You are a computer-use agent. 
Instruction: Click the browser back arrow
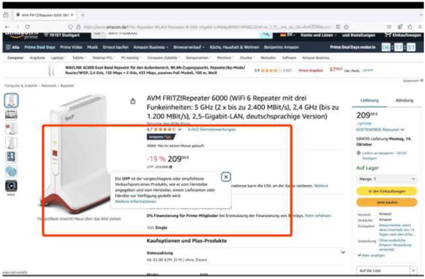tap(7, 27)
